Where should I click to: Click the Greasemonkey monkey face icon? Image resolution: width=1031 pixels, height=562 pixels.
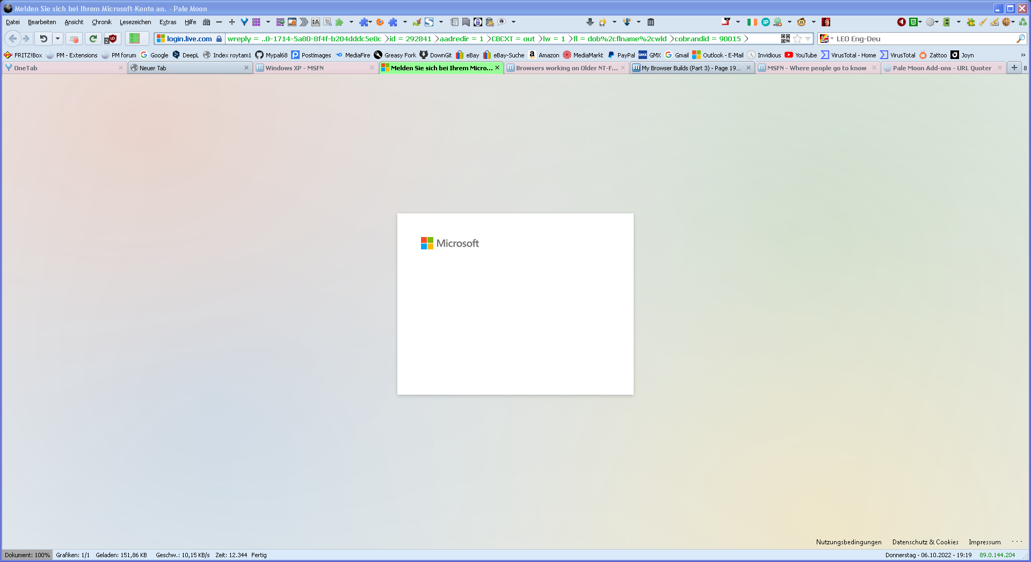tap(802, 22)
